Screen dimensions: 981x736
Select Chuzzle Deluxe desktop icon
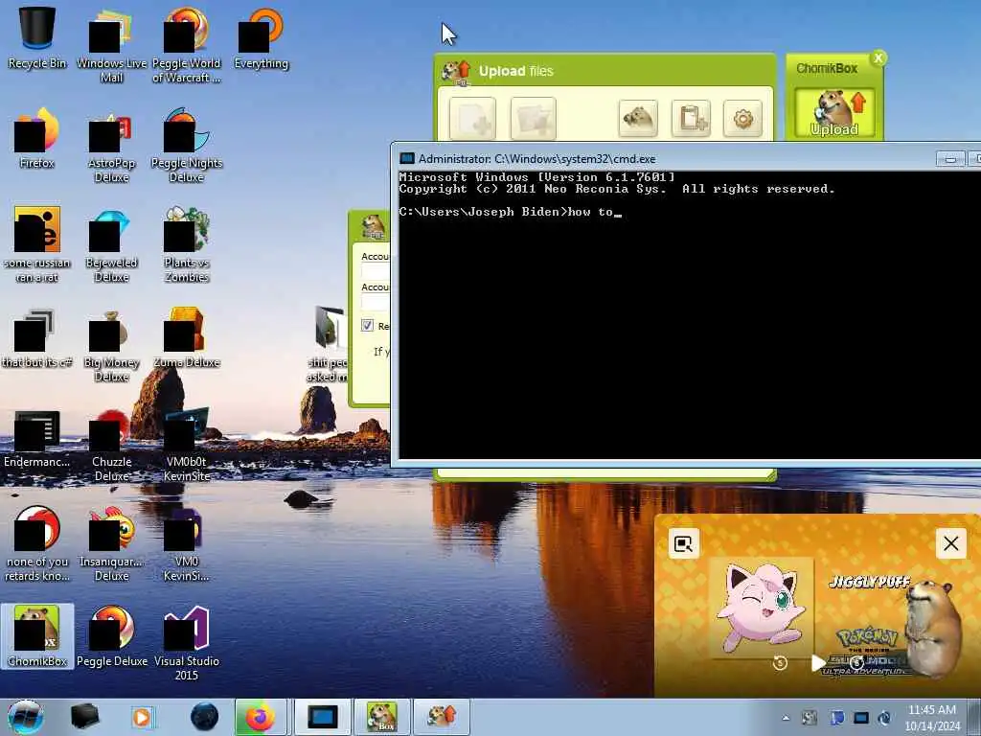(x=111, y=445)
